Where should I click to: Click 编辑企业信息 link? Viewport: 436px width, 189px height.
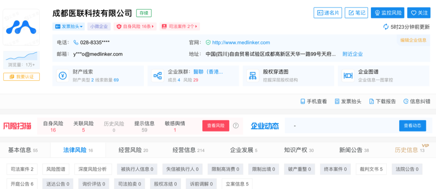click(413, 40)
